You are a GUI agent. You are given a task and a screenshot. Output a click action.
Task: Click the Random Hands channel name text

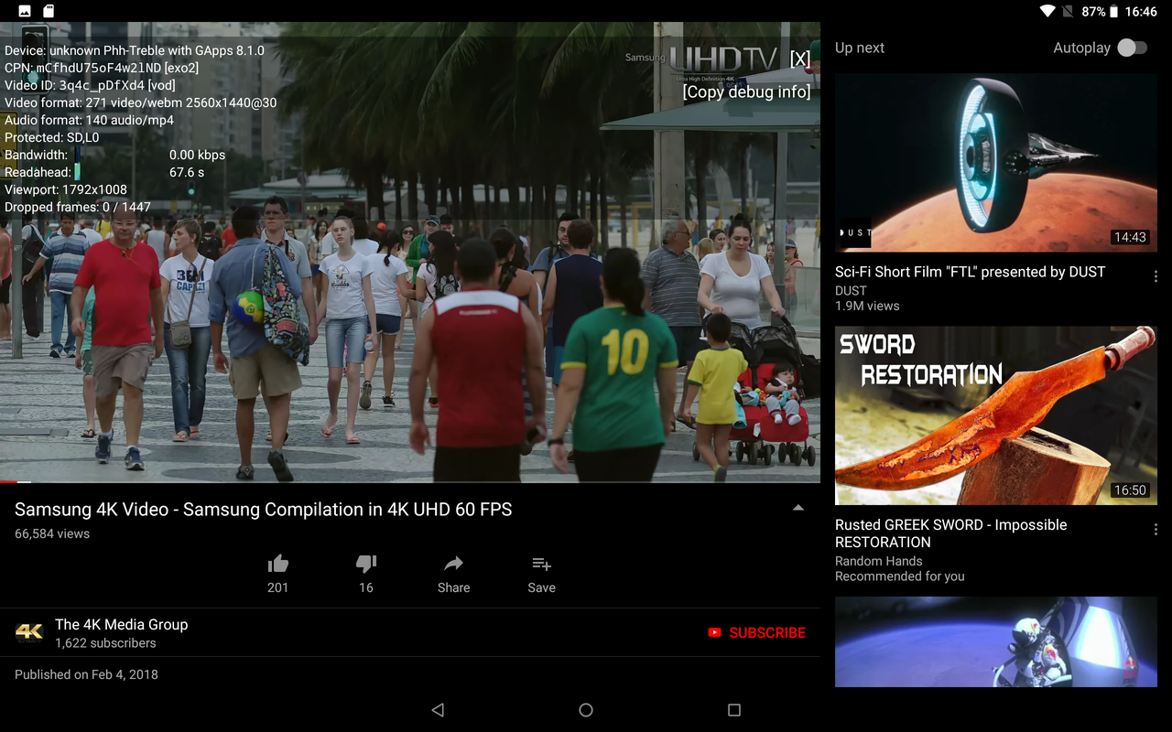pos(879,561)
